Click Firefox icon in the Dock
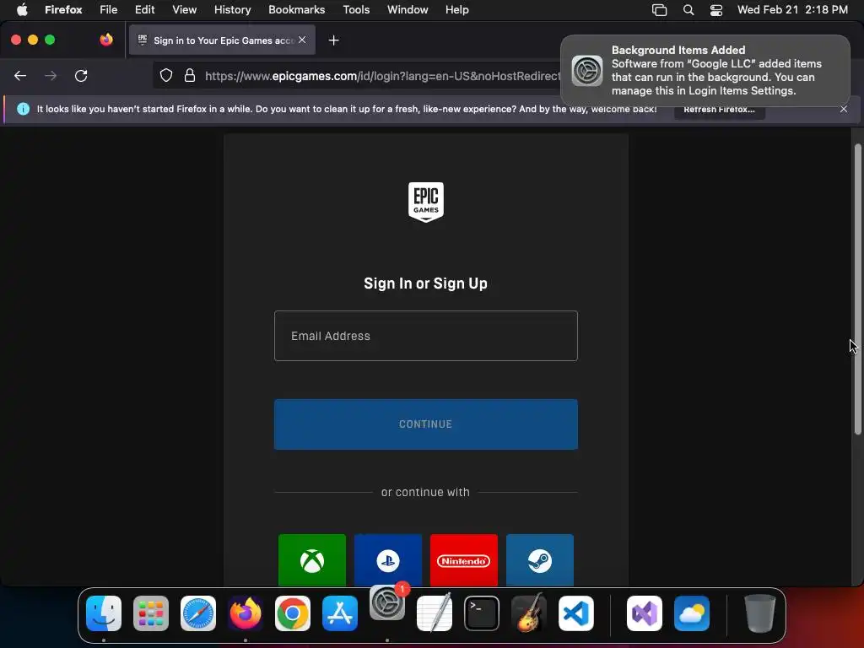864x648 pixels. tap(246, 613)
